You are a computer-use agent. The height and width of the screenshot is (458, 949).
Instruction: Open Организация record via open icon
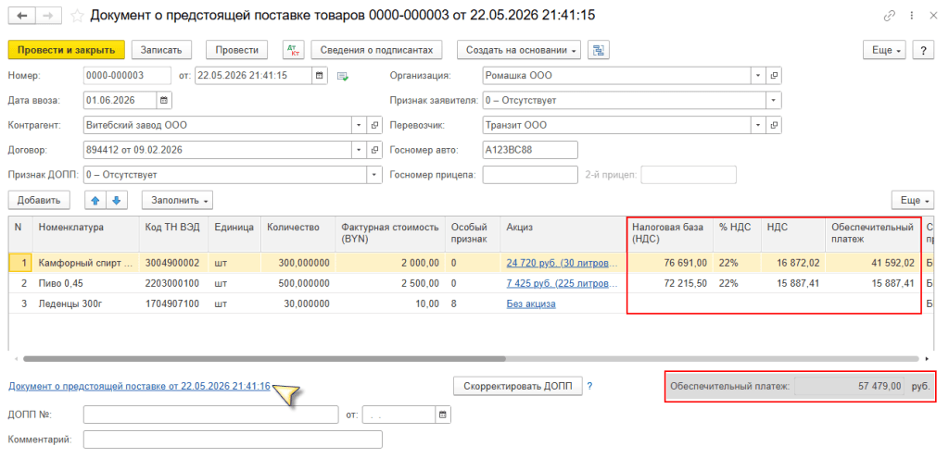[774, 76]
